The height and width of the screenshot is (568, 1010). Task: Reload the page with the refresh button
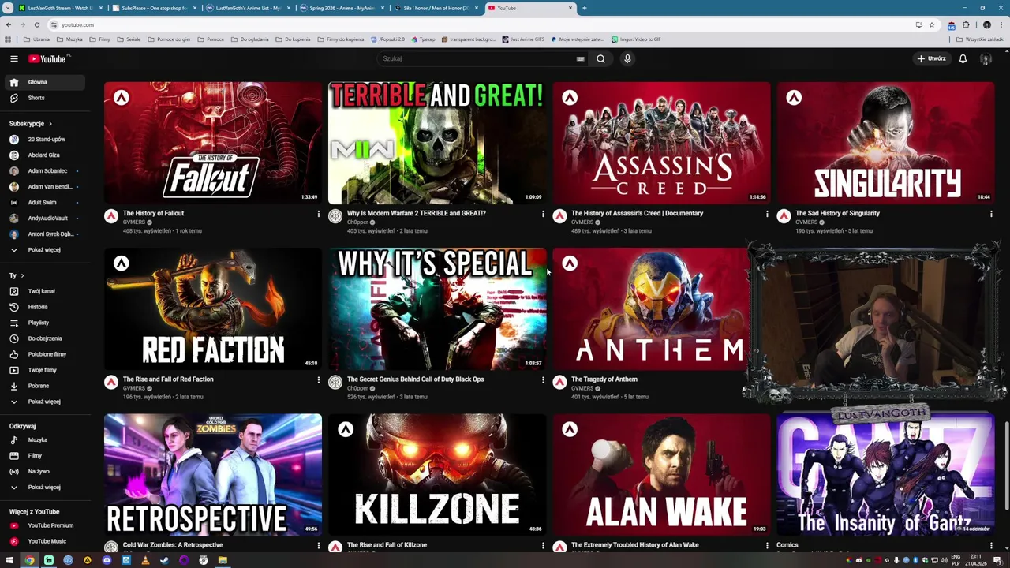pos(36,24)
